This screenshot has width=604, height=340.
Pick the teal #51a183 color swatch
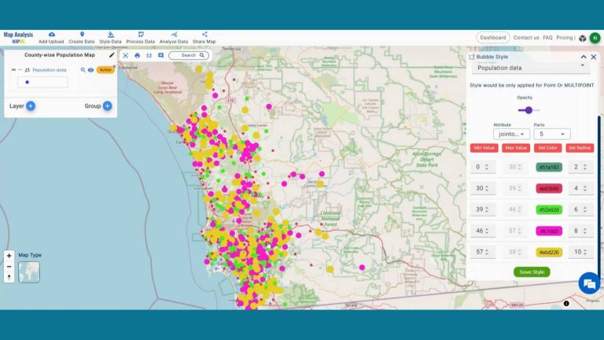pyautogui.click(x=549, y=167)
